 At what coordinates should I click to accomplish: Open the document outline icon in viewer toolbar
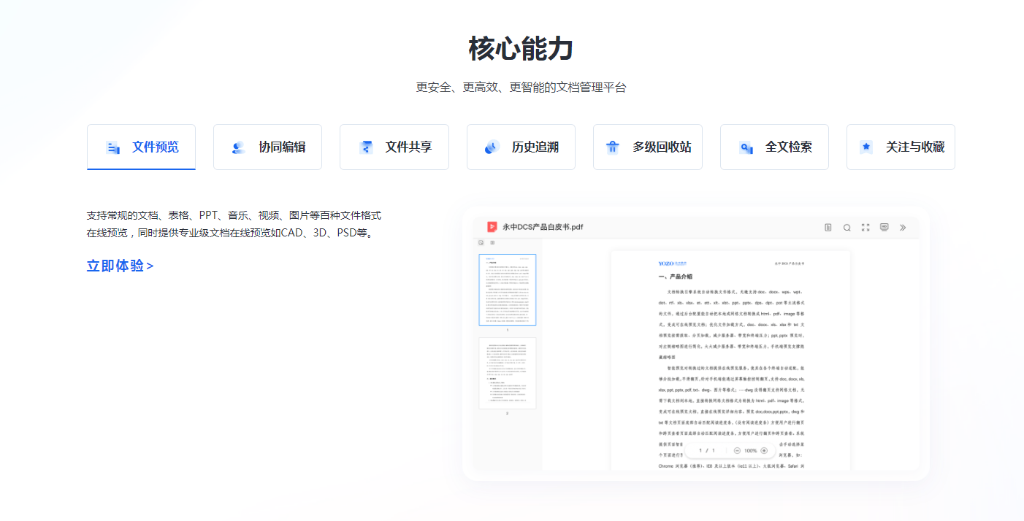[828, 227]
